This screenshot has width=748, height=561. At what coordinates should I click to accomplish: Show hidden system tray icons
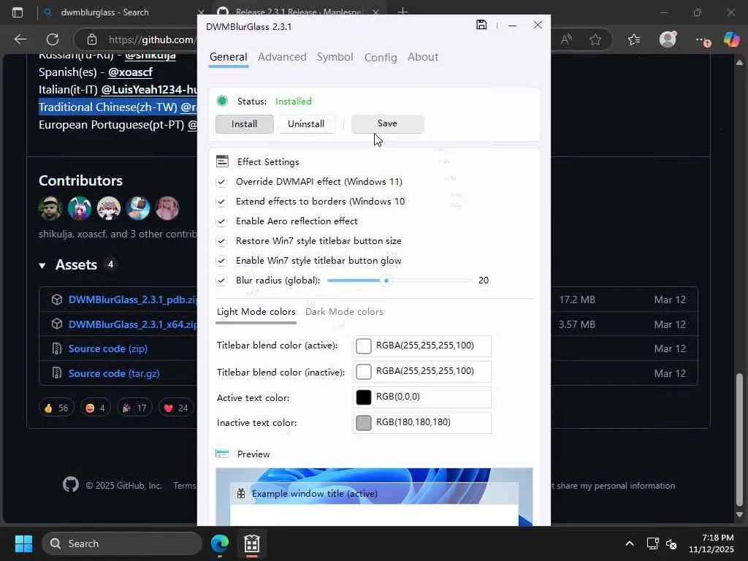(x=630, y=543)
